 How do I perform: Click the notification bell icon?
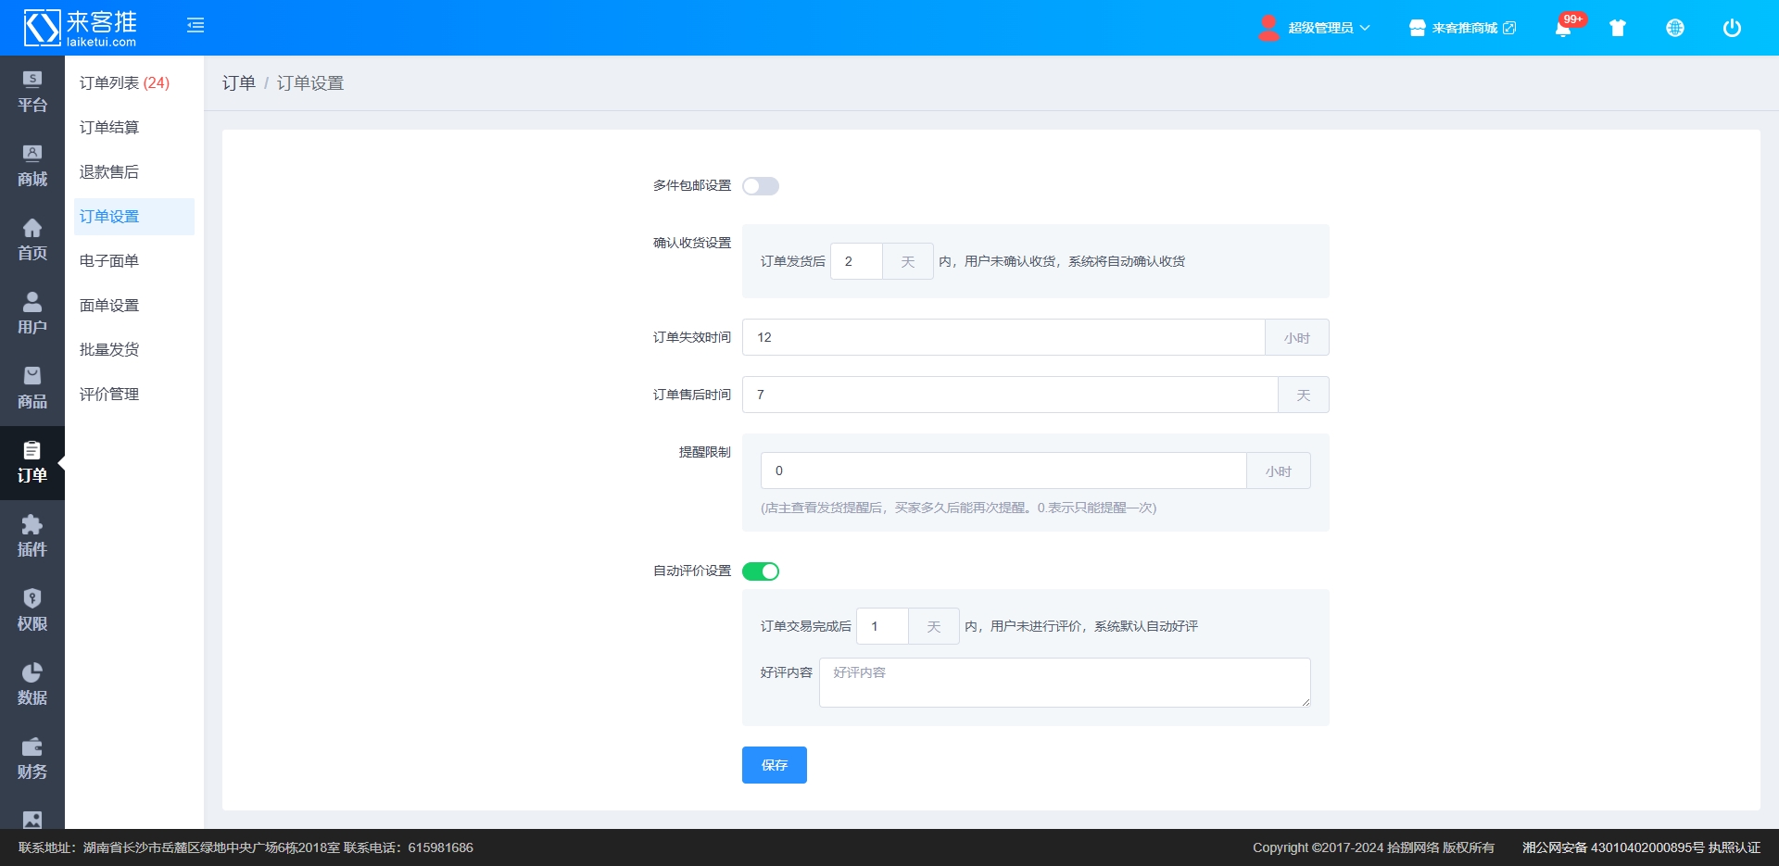click(1563, 29)
